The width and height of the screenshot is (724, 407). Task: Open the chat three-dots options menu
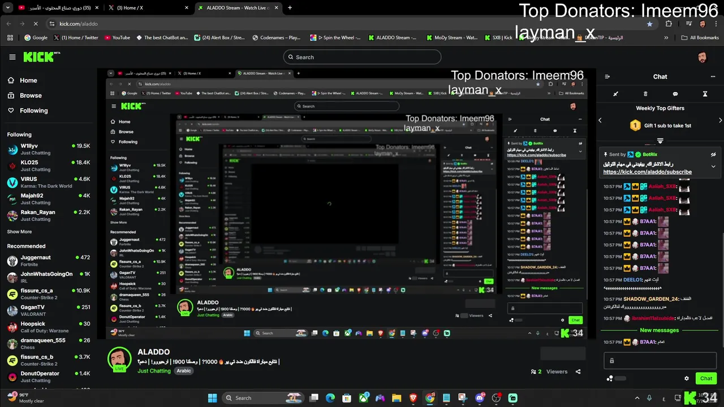[x=713, y=77]
